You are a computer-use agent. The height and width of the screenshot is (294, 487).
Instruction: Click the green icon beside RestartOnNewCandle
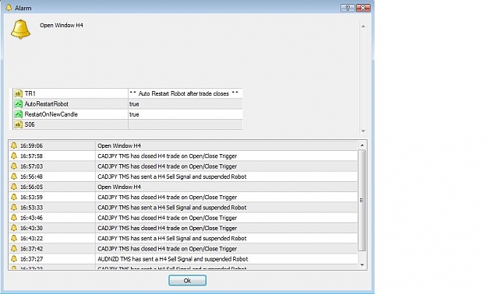point(19,114)
